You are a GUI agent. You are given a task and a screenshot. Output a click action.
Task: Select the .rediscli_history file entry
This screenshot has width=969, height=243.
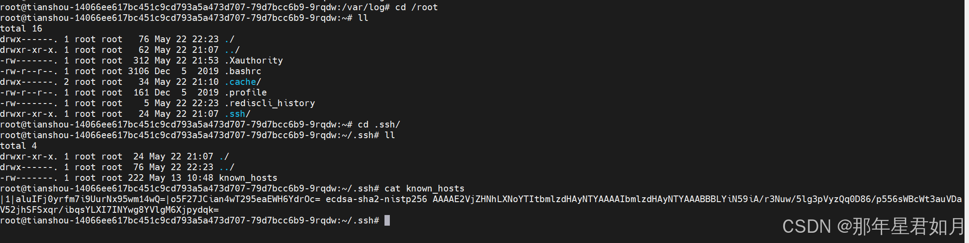coord(270,103)
